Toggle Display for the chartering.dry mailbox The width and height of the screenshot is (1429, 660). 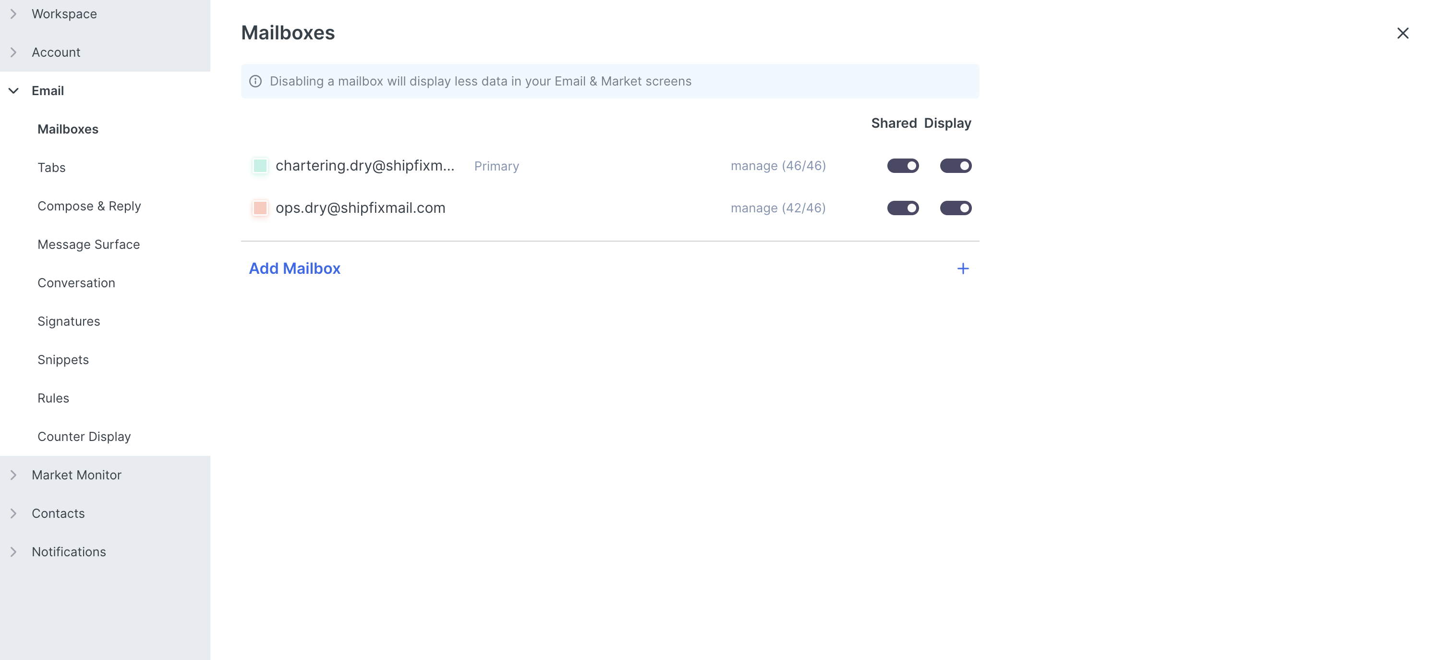tap(955, 166)
